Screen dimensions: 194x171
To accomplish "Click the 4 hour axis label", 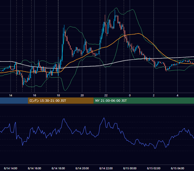I will coord(177,95).
